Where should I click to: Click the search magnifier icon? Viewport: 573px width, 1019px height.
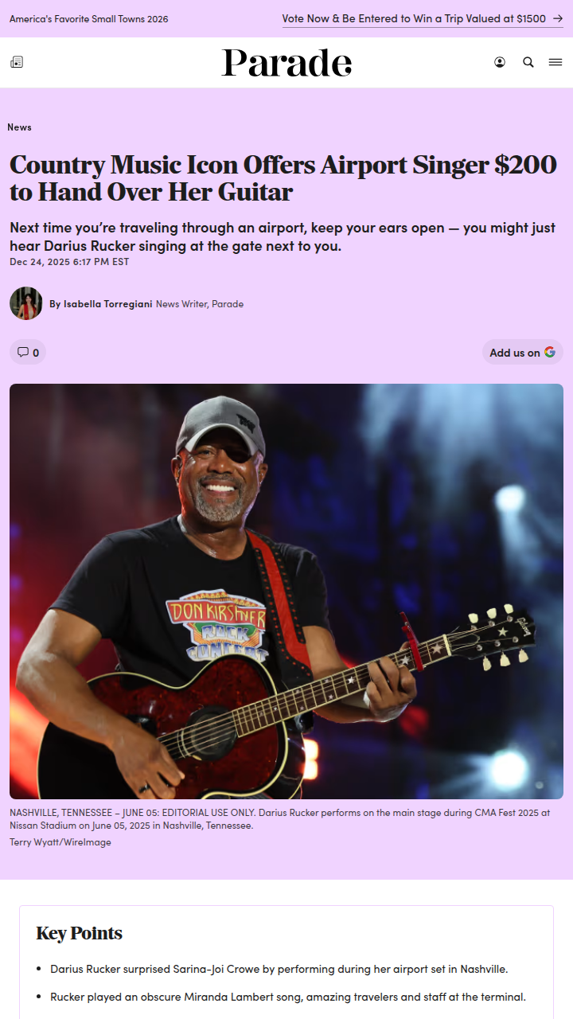[x=528, y=62]
